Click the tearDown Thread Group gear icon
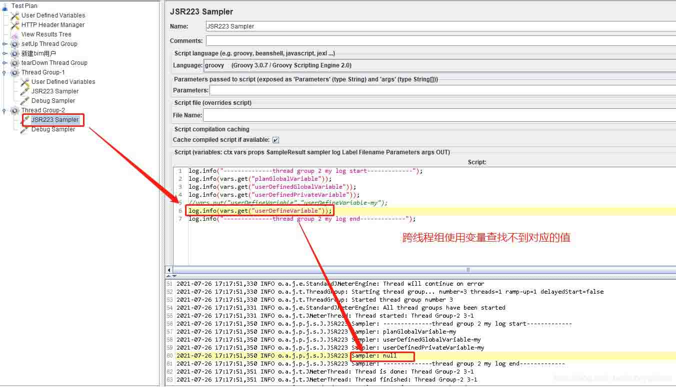This screenshot has width=676, height=387. [15, 63]
